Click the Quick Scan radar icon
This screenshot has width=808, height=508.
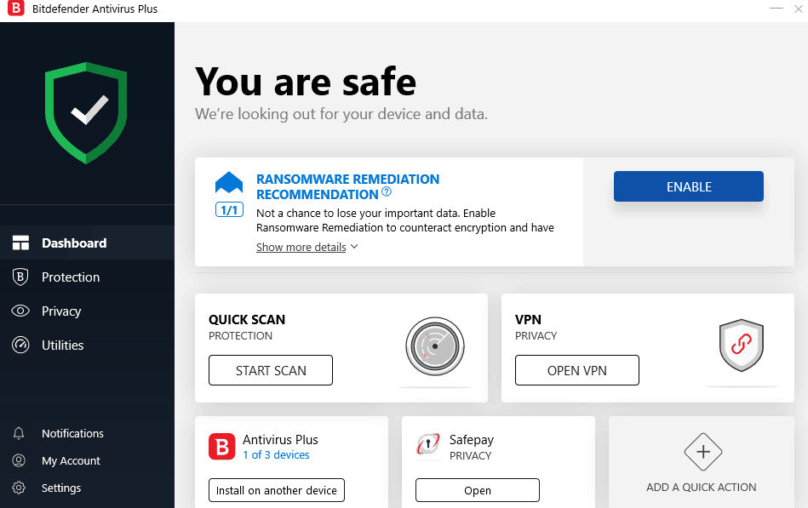tap(434, 346)
